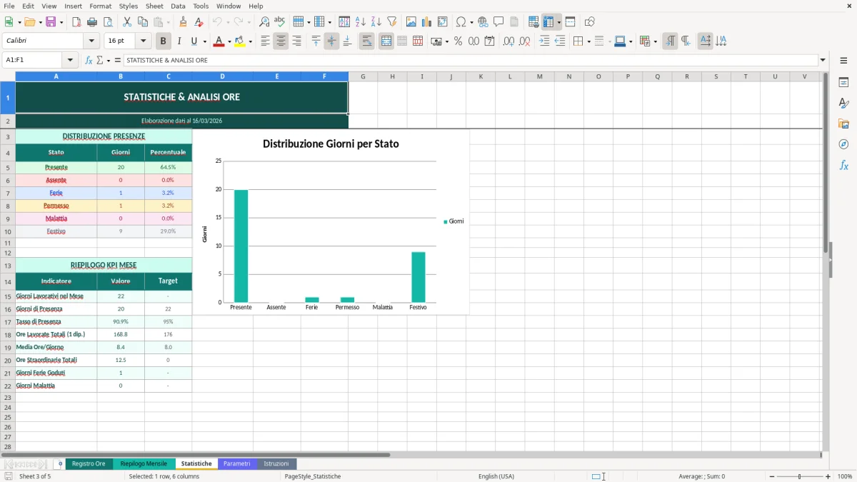Insert a comment
This screenshot has height=482, width=857.
coord(498,22)
